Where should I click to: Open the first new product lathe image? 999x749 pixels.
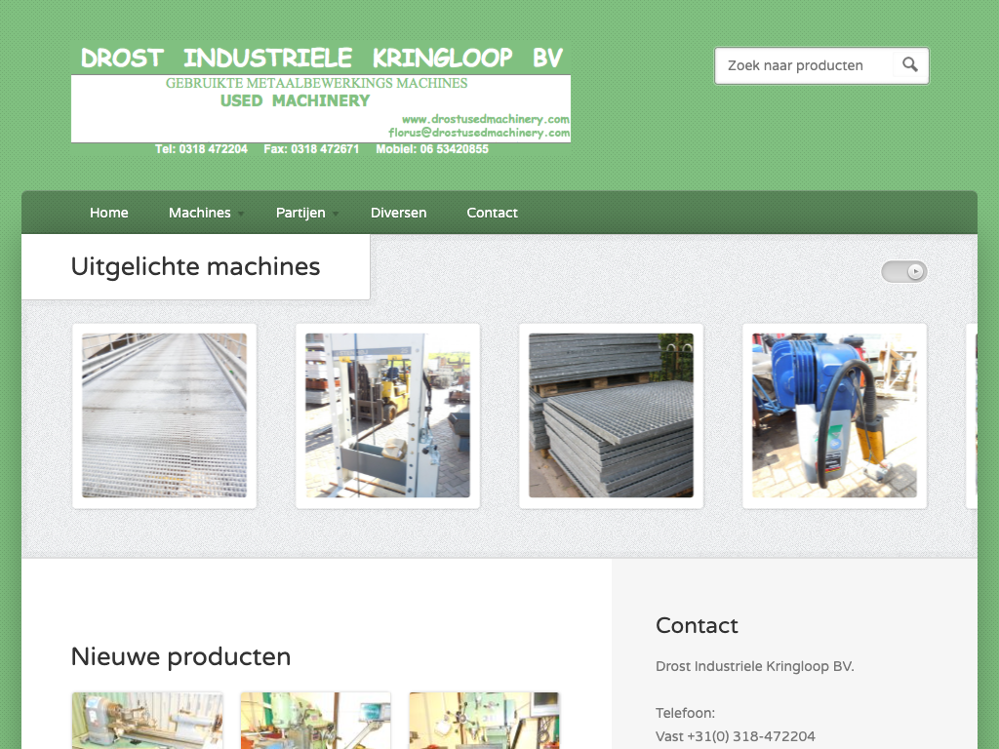(147, 721)
